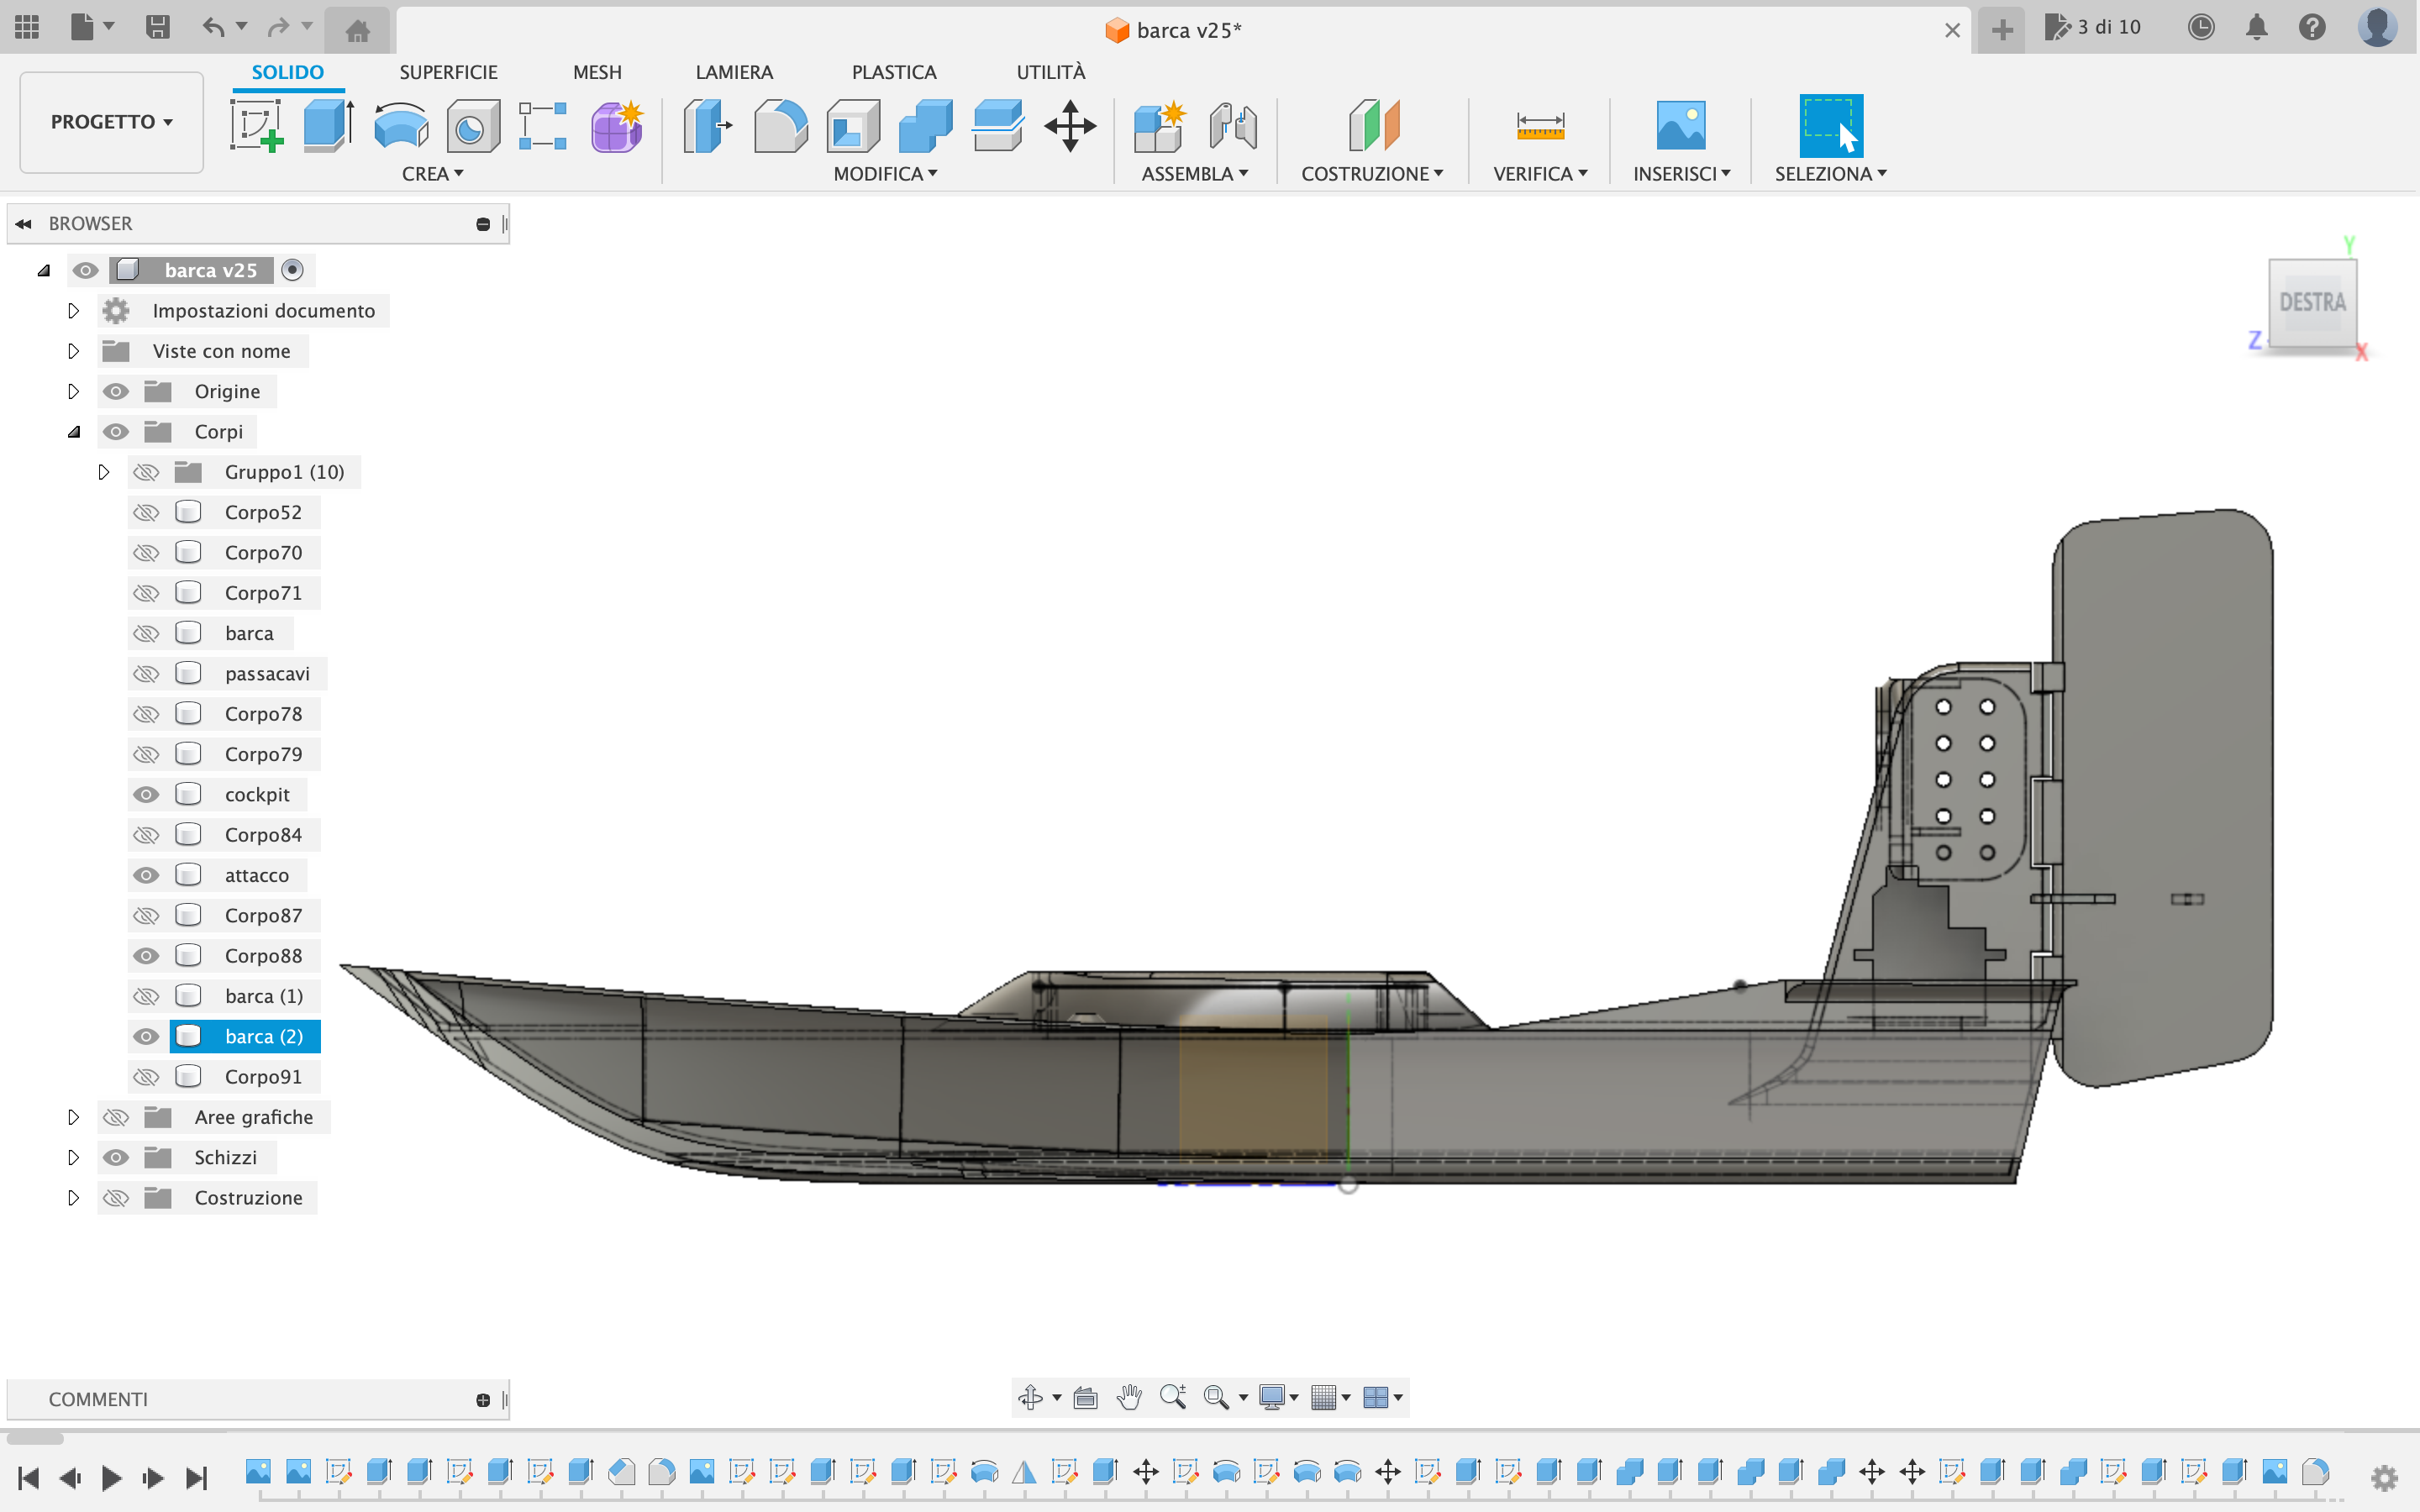Select the Hole tool
This screenshot has height=1512, width=2420.
coord(473,126)
